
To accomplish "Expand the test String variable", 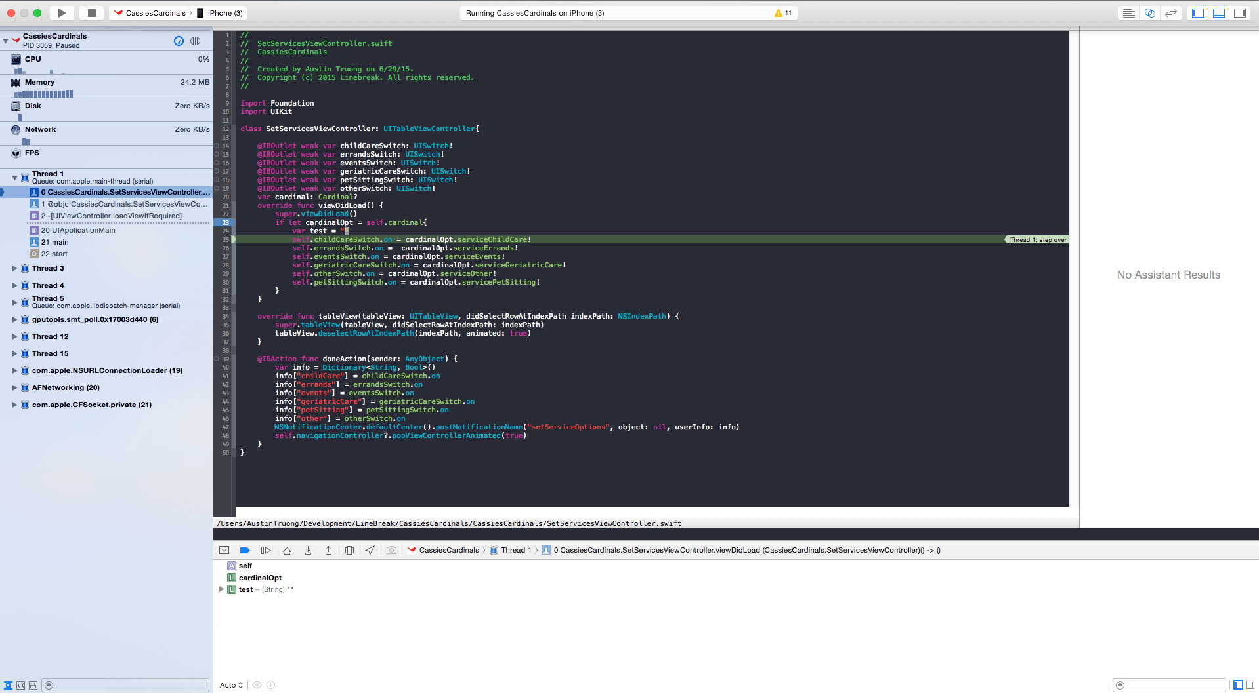I will (221, 589).
